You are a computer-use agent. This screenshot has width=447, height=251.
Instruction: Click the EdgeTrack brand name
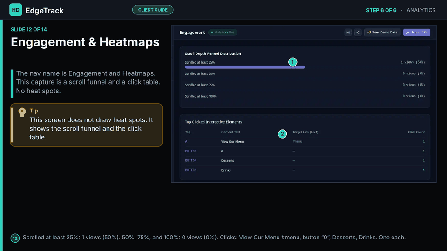pos(45,11)
